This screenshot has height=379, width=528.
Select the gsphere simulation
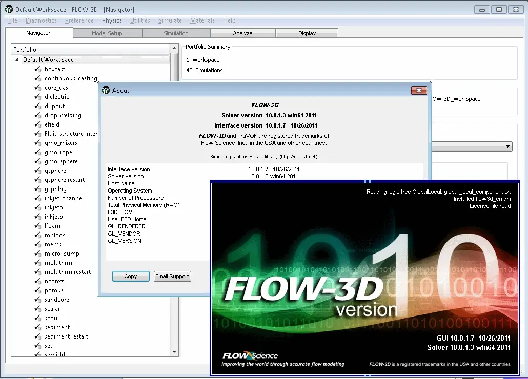(x=55, y=171)
